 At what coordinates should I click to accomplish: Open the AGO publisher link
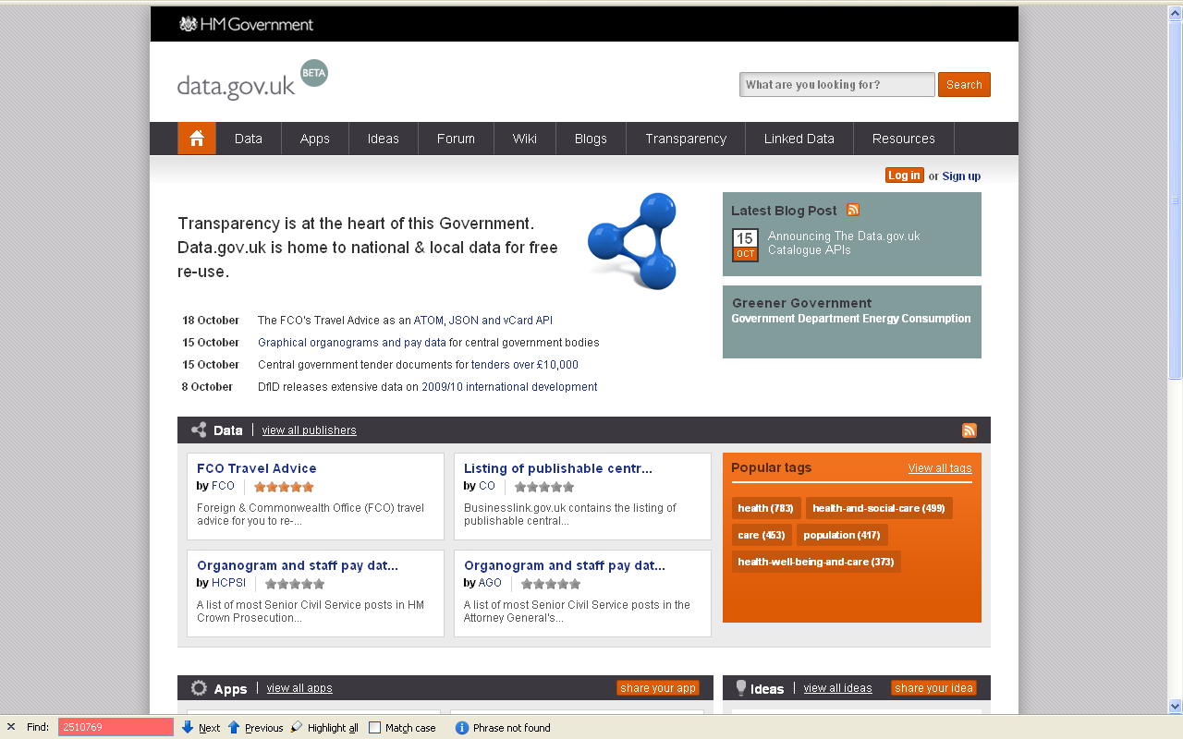pos(490,583)
